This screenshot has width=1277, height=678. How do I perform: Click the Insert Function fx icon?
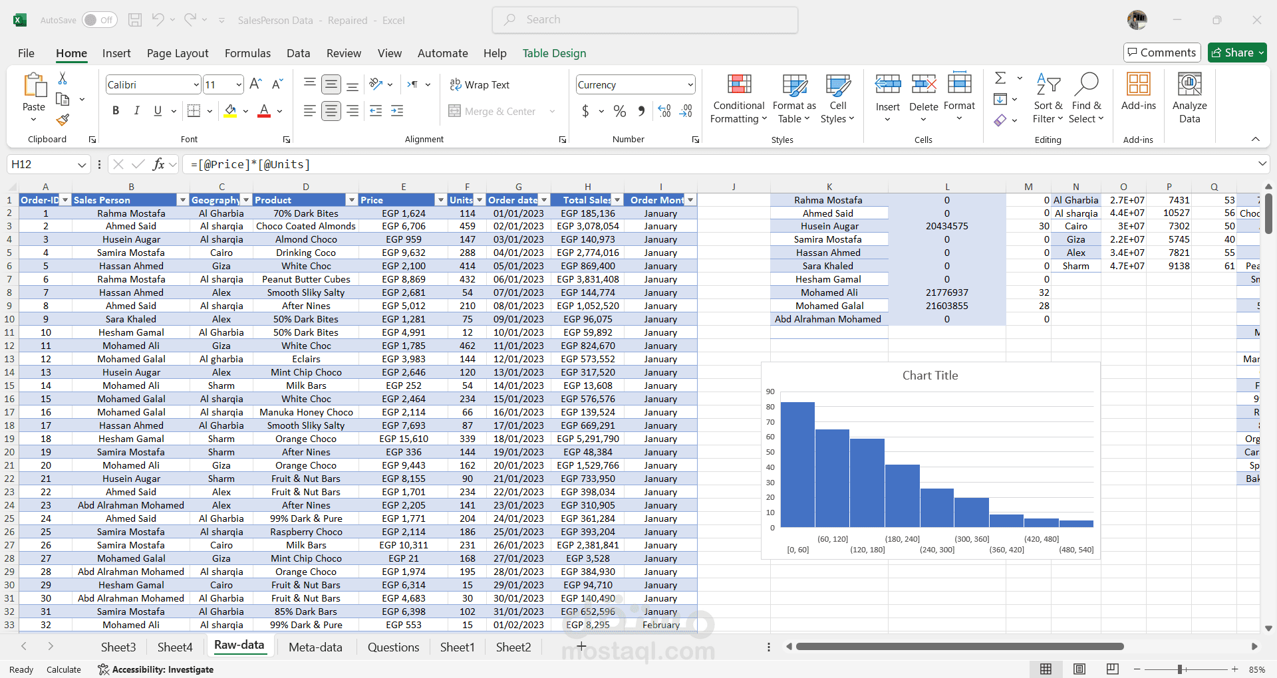(x=158, y=164)
